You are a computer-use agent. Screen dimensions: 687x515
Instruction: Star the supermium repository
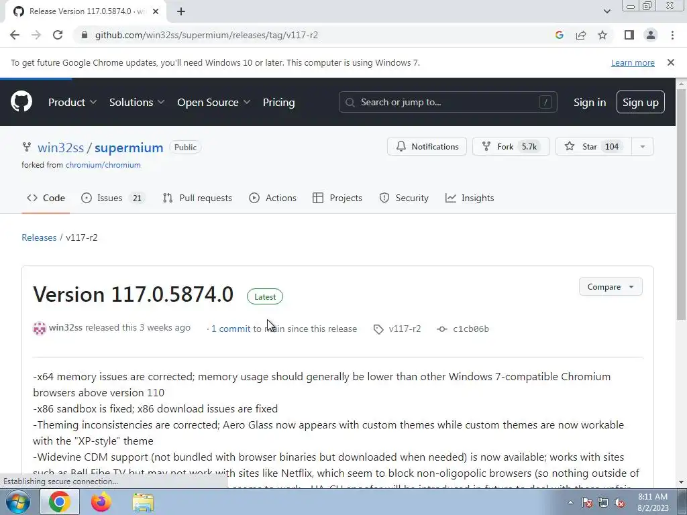(x=594, y=147)
